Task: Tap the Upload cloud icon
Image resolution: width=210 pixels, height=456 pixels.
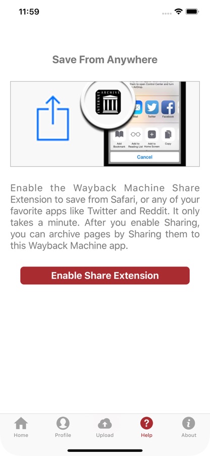Action: (105, 424)
